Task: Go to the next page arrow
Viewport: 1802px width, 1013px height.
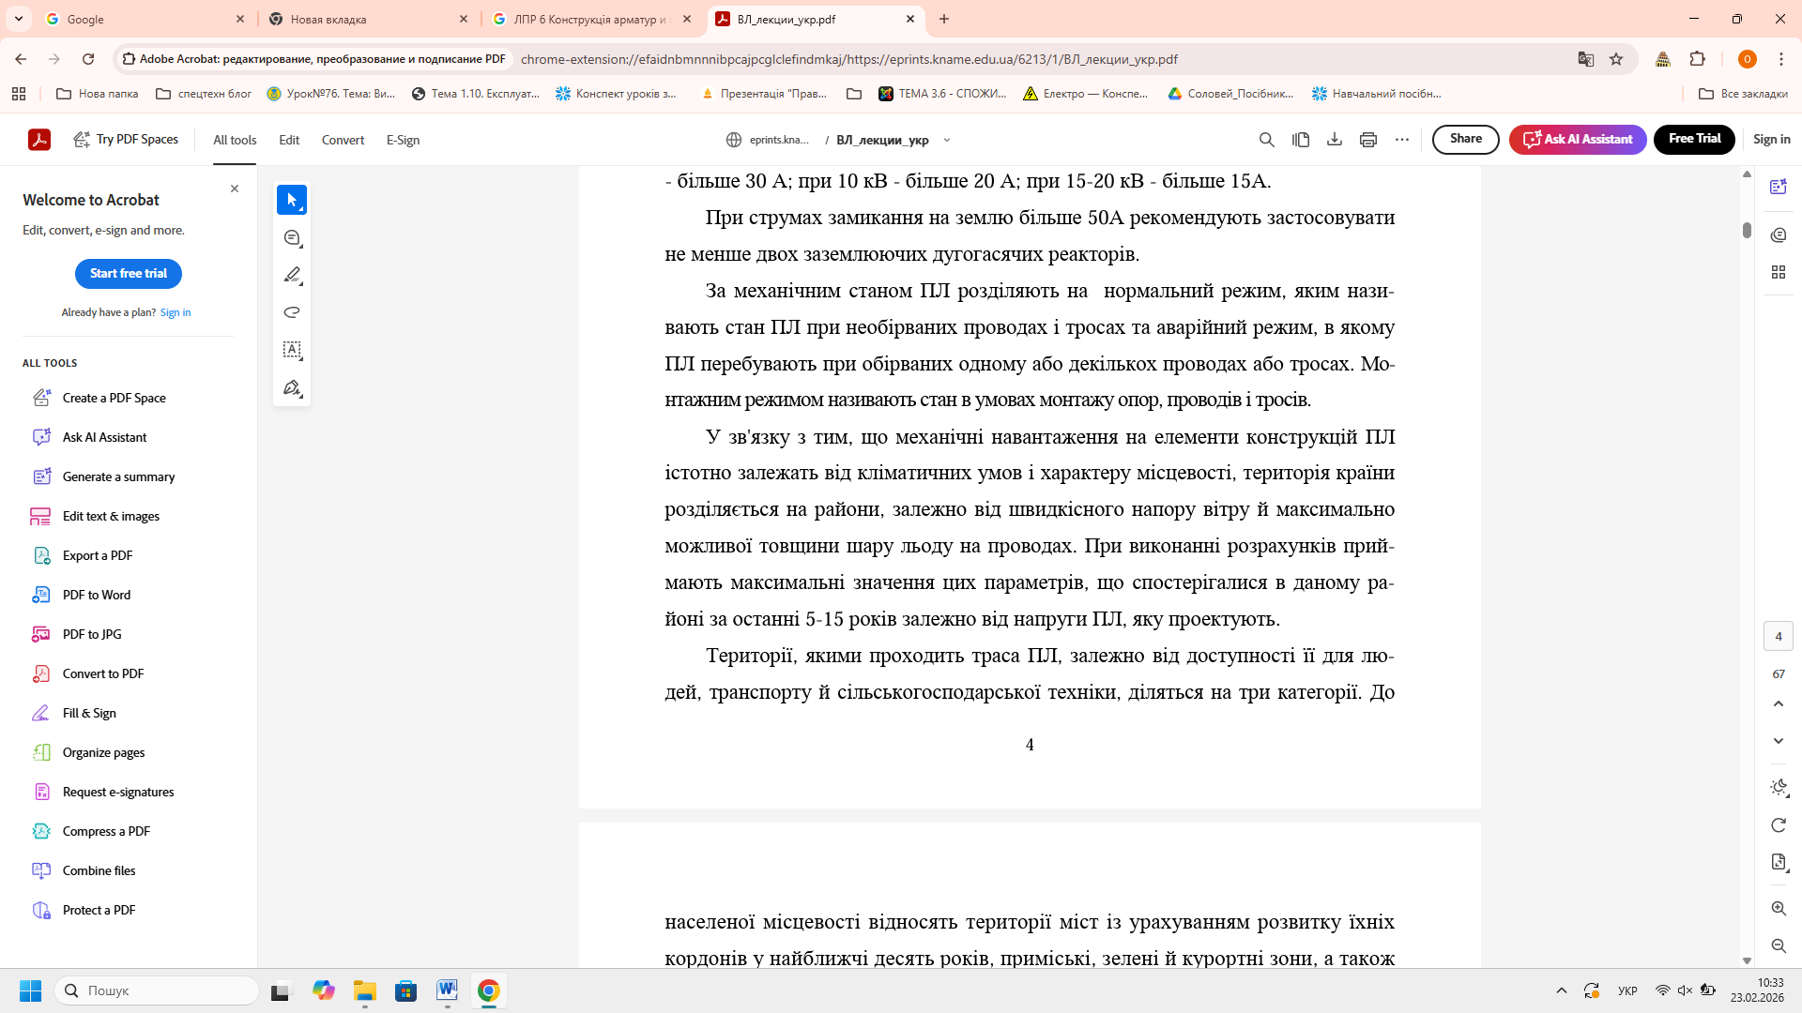Action: click(1779, 741)
